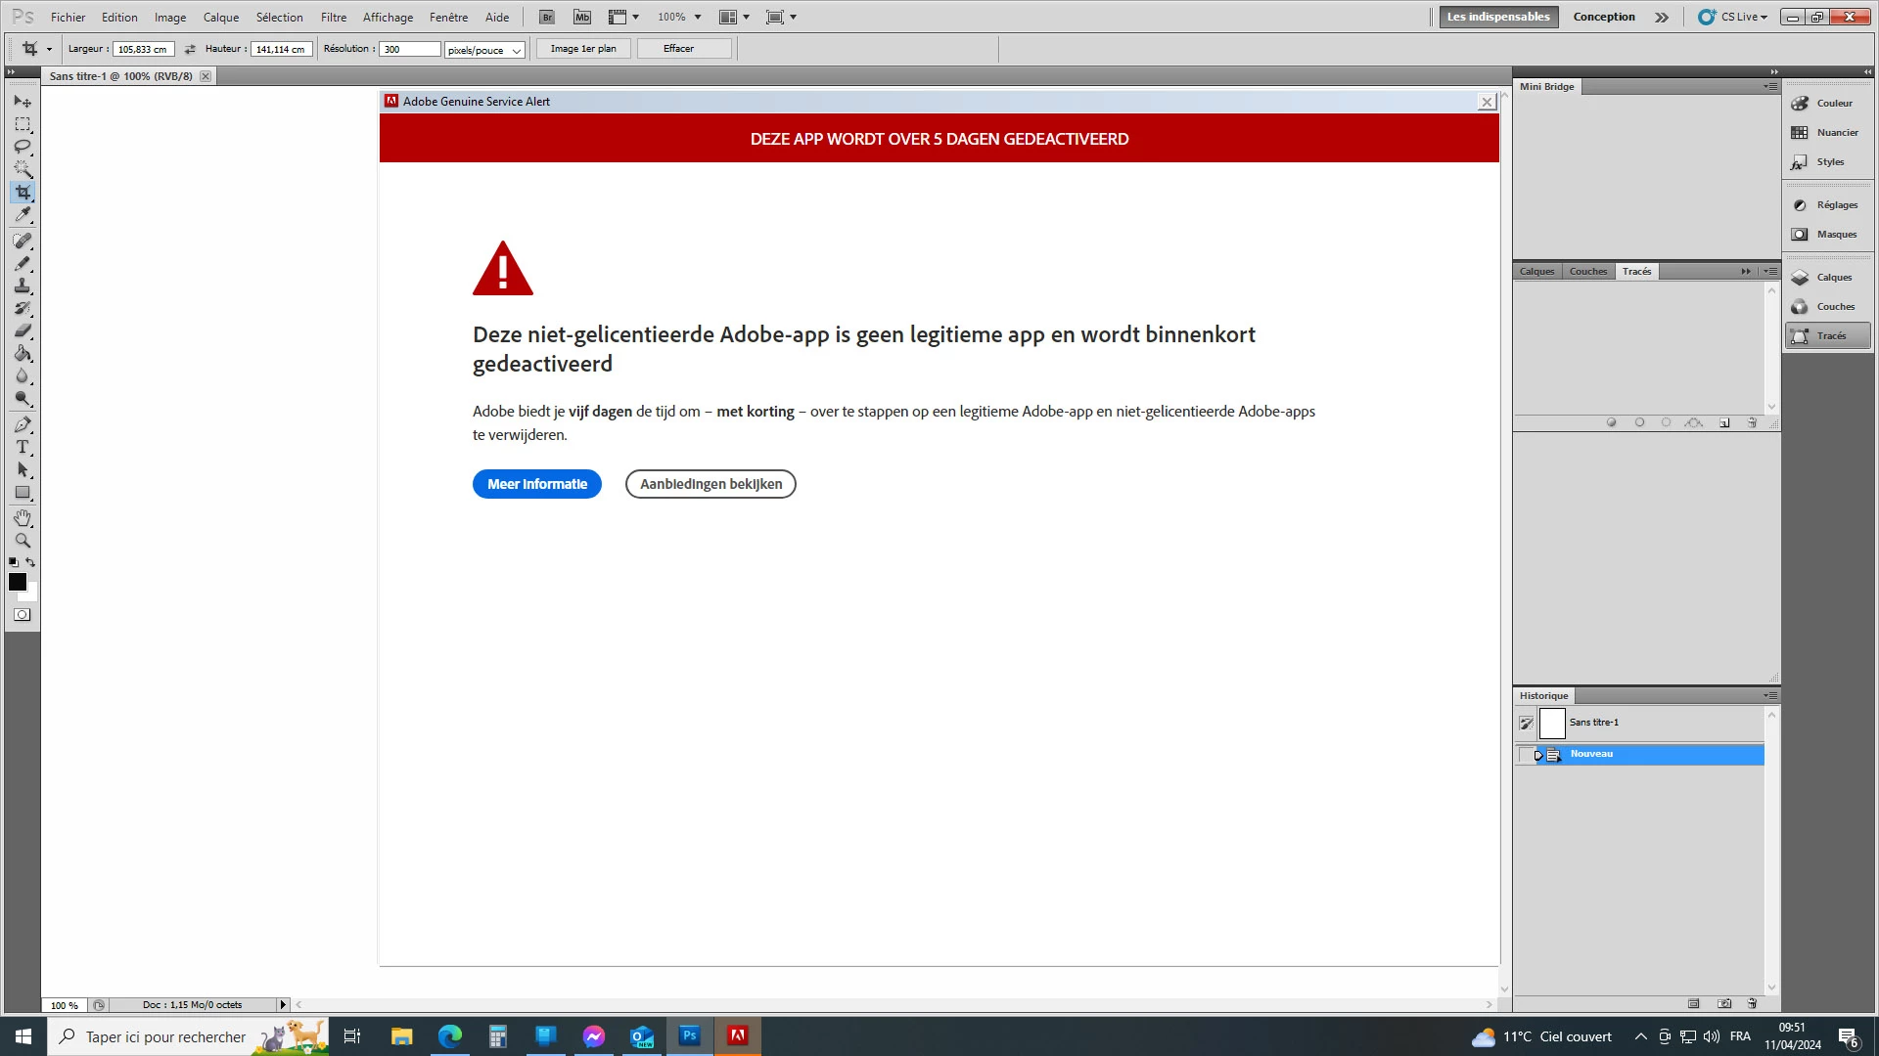Viewport: 1879px width, 1056px height.
Task: Pick the Eyedropper tool
Action: click(x=23, y=215)
